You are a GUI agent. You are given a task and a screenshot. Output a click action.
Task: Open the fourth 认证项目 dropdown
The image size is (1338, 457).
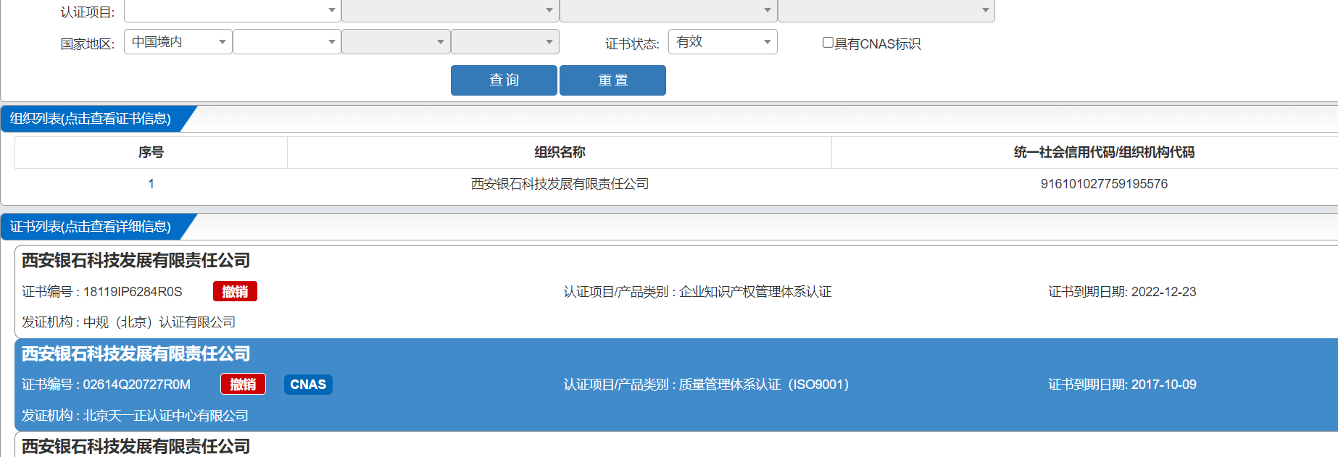pos(886,10)
